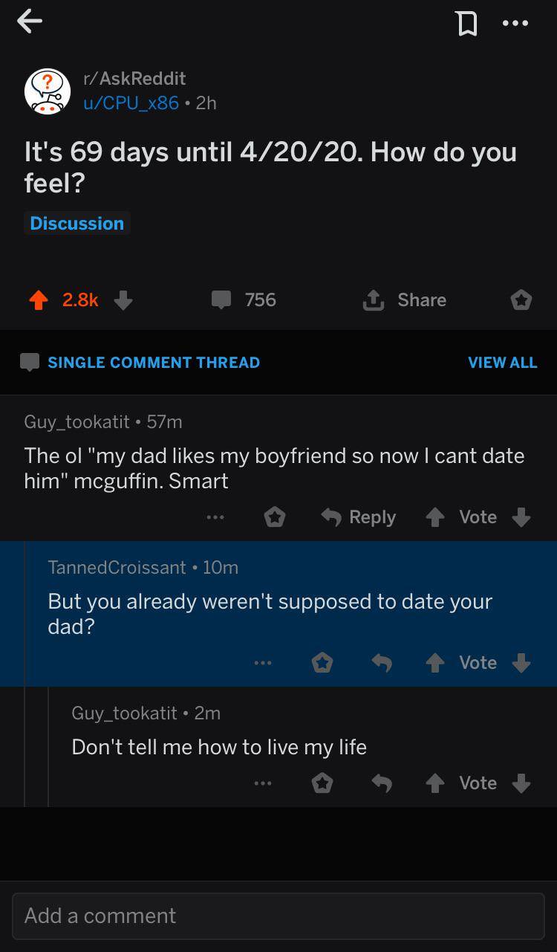The image size is (557, 952).
Task: Select the Discussion flair tag
Action: click(x=77, y=224)
